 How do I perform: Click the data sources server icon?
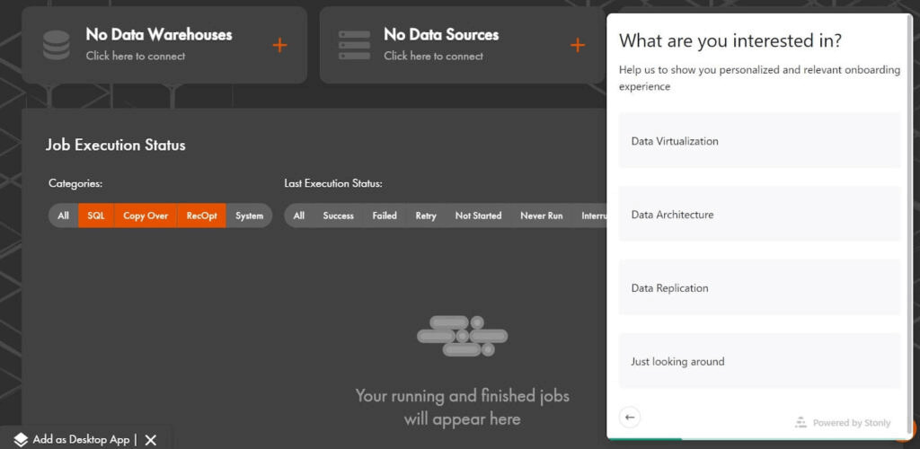[354, 45]
